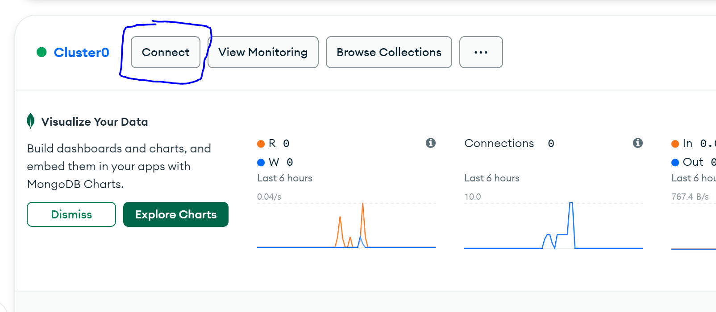The width and height of the screenshot is (716, 312).
Task: Click the Connect button
Action: (x=166, y=52)
